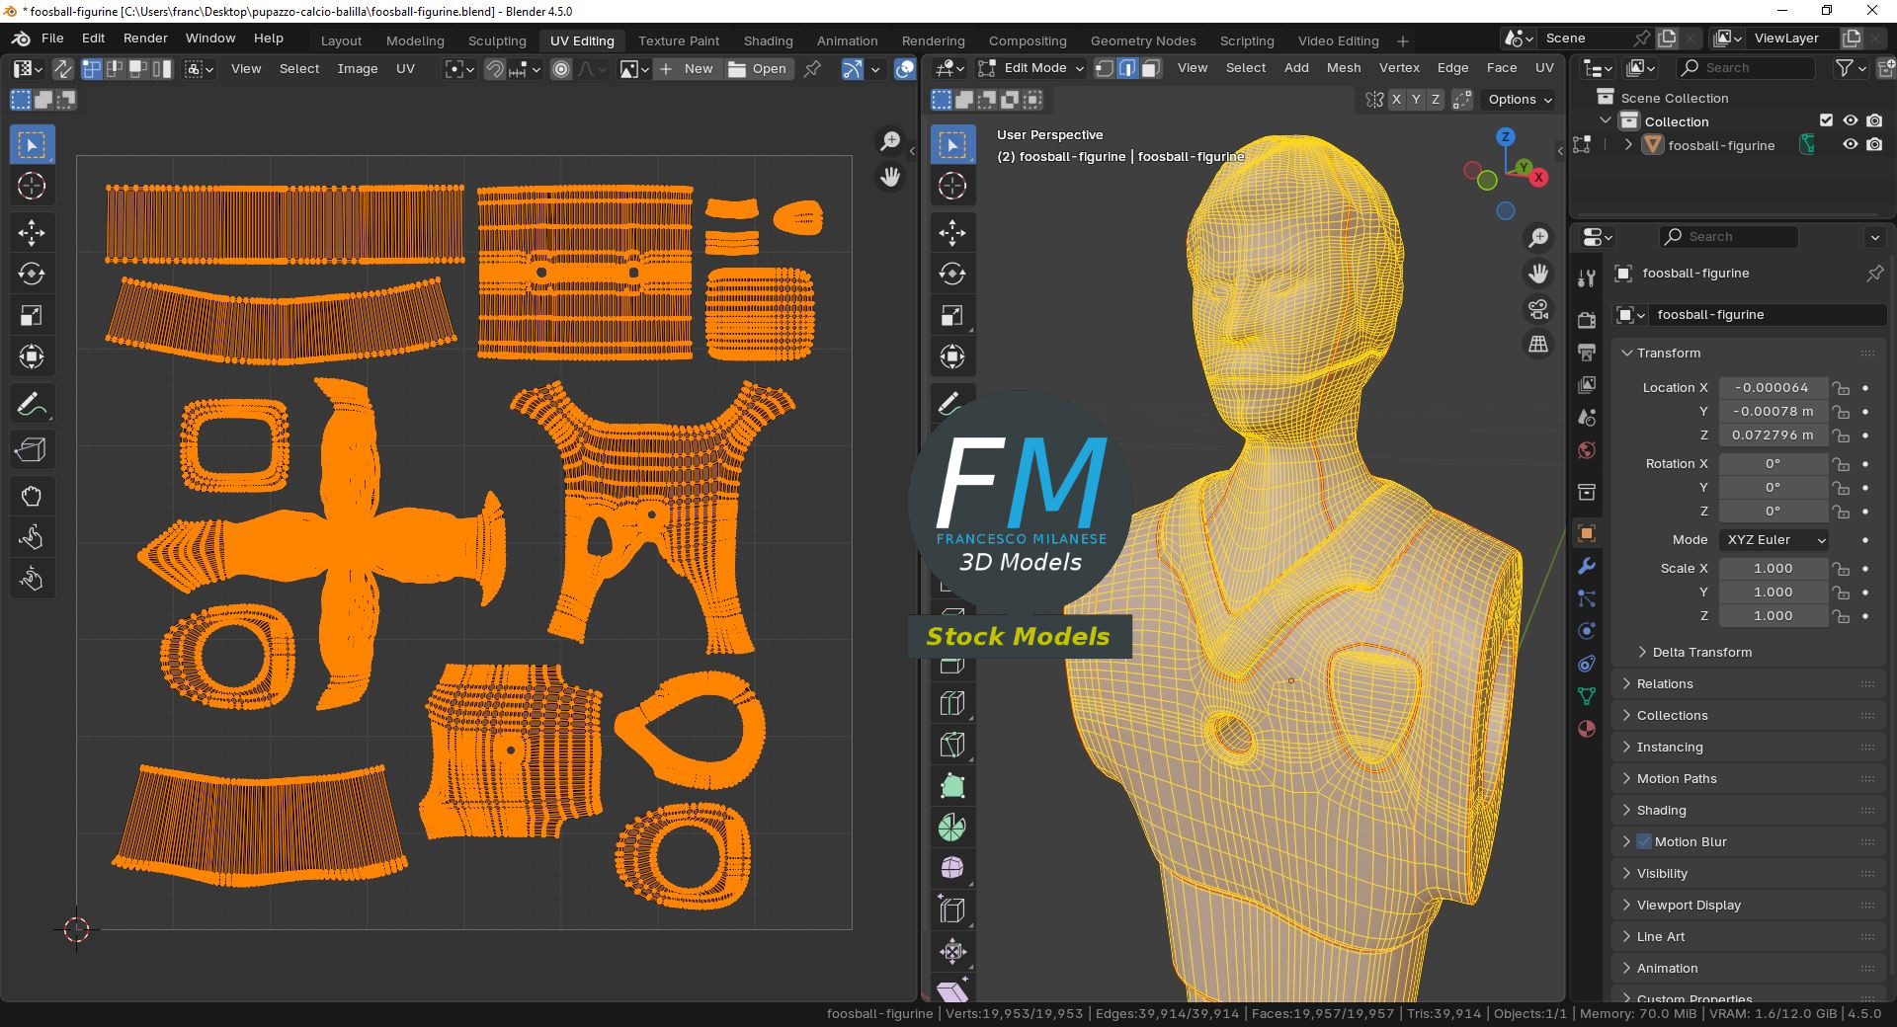The height and width of the screenshot is (1027, 1897).
Task: Expand the Delta Transform panel
Action: tap(1701, 652)
